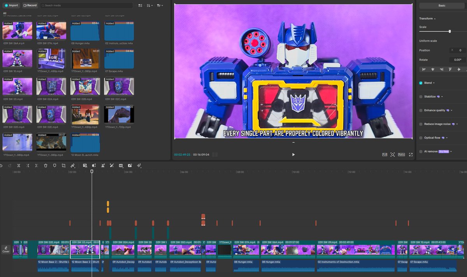Enable the AI remove checkbox
Screen dimensions: 467x277
click(x=421, y=152)
